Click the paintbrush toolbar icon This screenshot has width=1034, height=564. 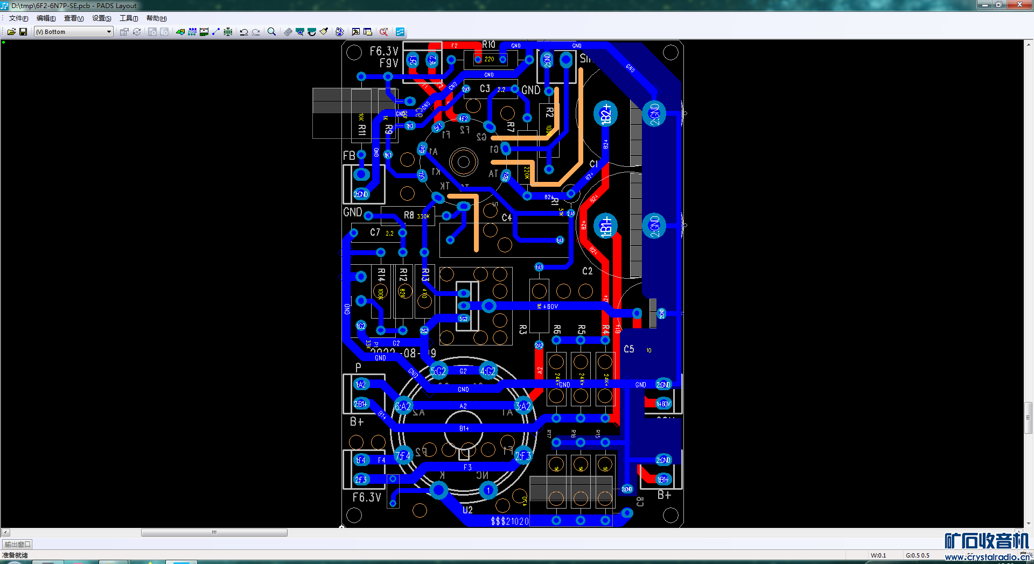click(324, 32)
